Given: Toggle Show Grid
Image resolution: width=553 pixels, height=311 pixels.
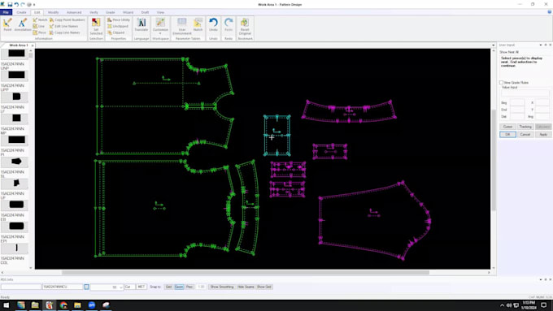Looking at the screenshot, I should click(x=264, y=287).
